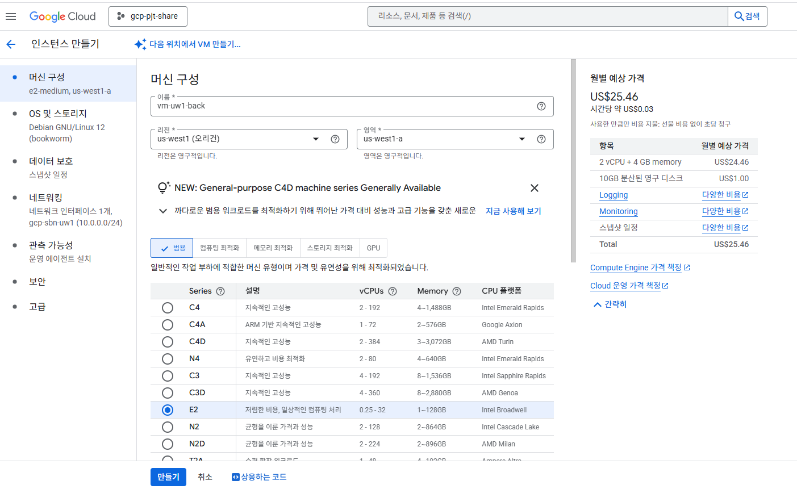Open the zone us-west1-a dropdown

tap(455, 139)
